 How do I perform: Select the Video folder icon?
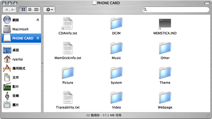(116, 98)
